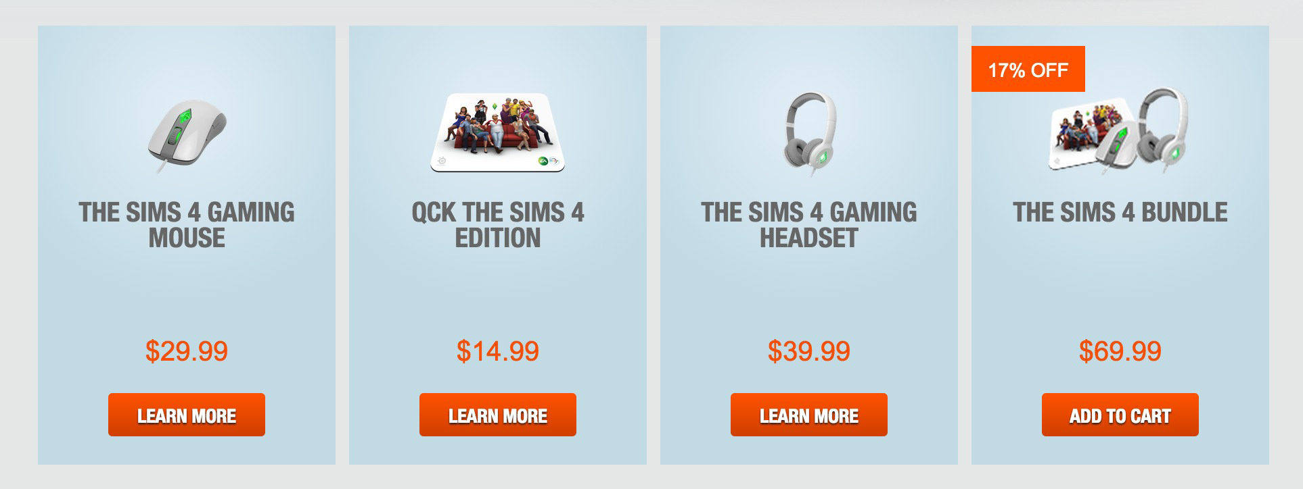Click Learn More under the gaming headset
This screenshot has width=1303, height=489.
click(809, 415)
